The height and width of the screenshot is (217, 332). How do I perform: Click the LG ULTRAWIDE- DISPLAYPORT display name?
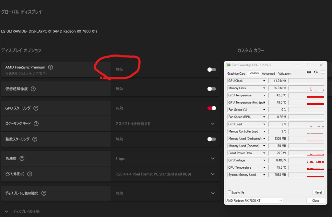point(49,31)
